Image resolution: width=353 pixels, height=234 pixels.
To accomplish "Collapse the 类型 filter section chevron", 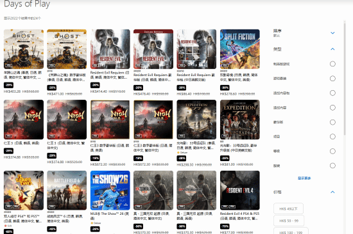I will pos(332,49).
